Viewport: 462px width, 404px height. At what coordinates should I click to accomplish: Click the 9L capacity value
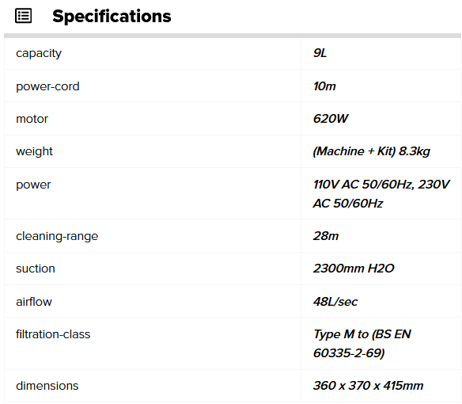[x=320, y=53]
